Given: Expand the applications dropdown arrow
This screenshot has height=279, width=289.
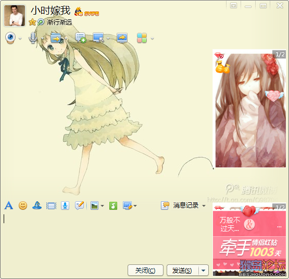Looking at the screenshot, I should click(152, 39).
